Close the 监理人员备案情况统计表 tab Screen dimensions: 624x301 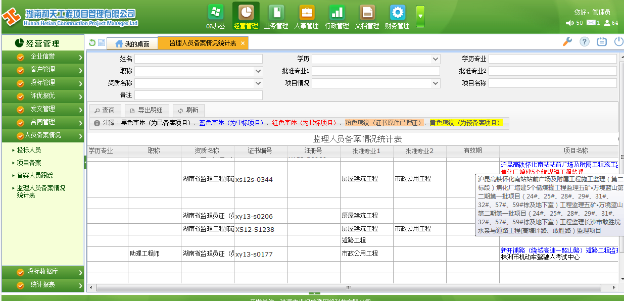coord(243,44)
